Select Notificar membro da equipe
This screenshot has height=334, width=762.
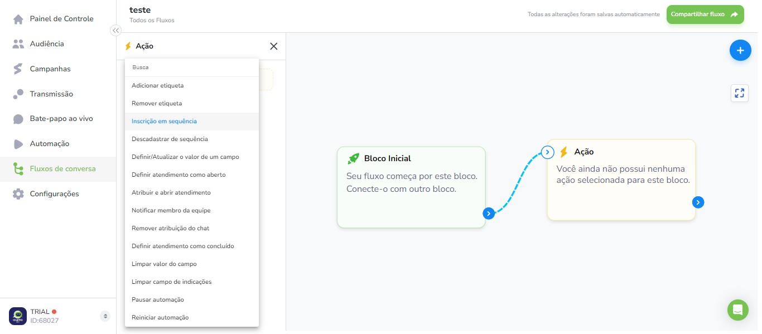click(x=192, y=211)
